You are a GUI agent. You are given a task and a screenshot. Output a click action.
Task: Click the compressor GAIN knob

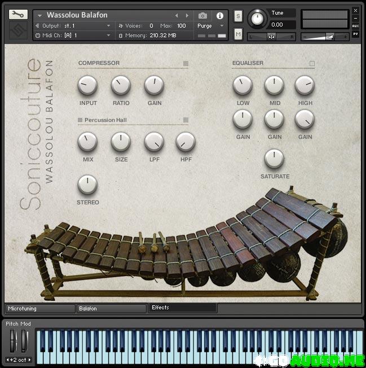pyautogui.click(x=154, y=85)
